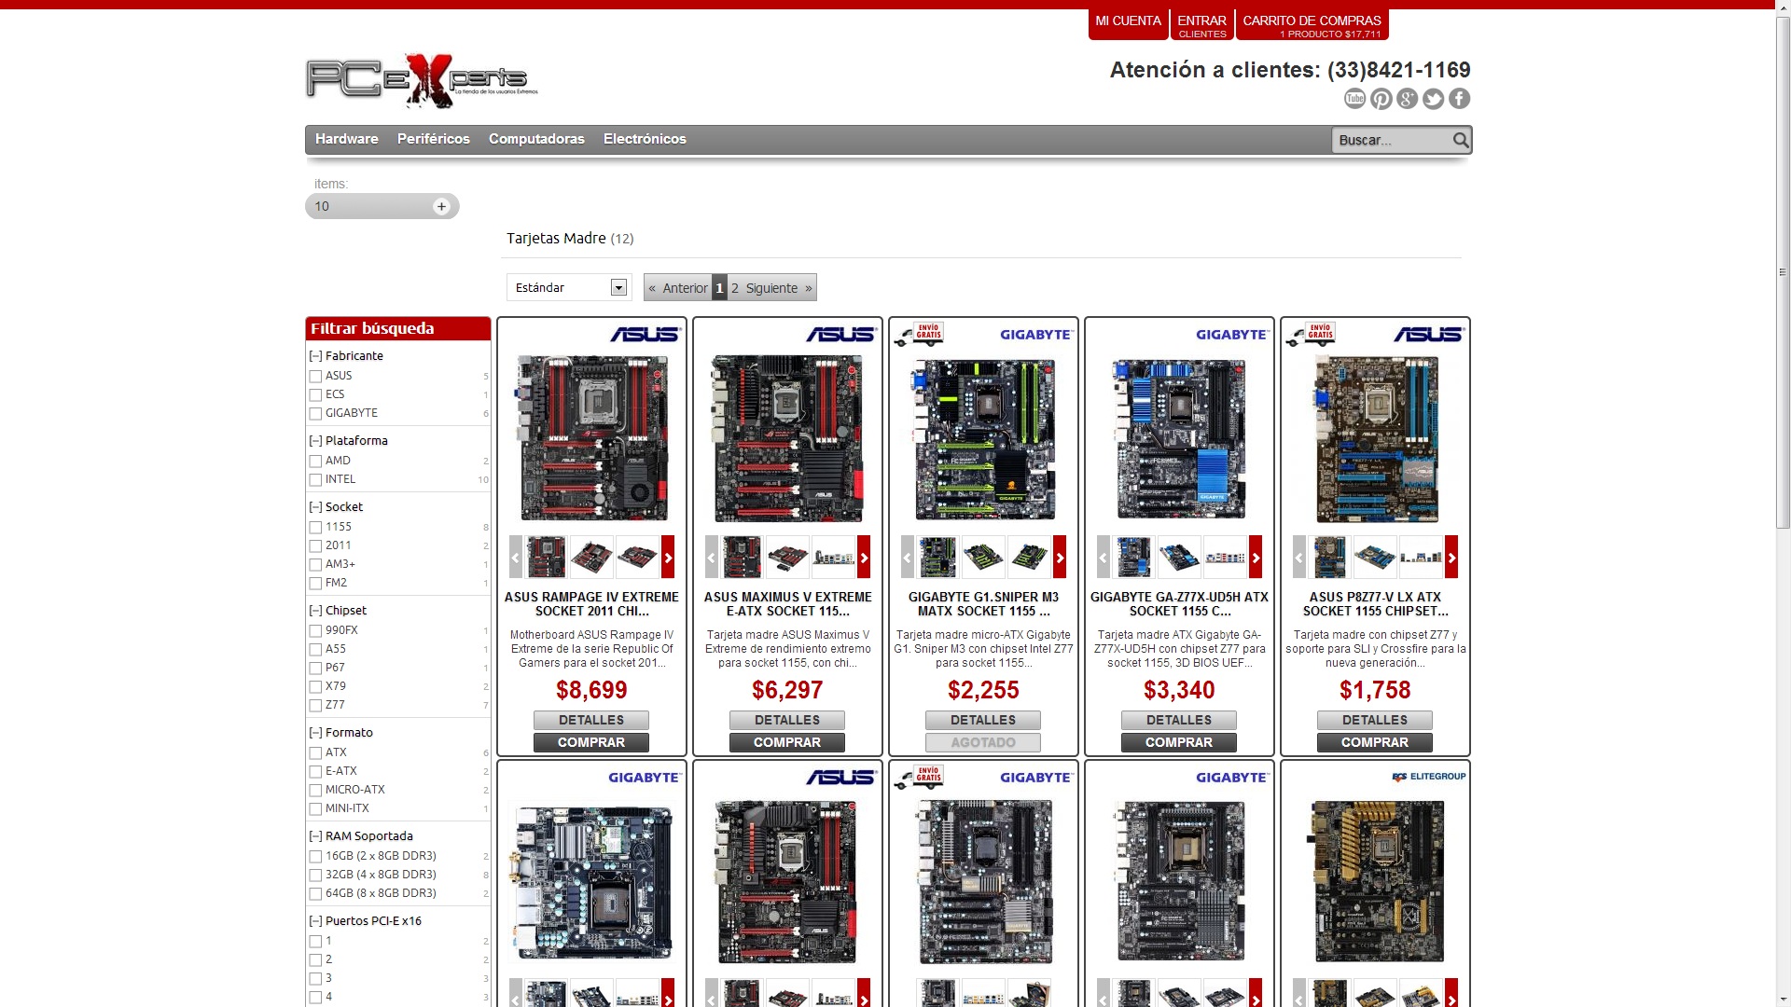This screenshot has width=1791, height=1007.
Task: Open the Pinterest social icon
Action: (1381, 99)
